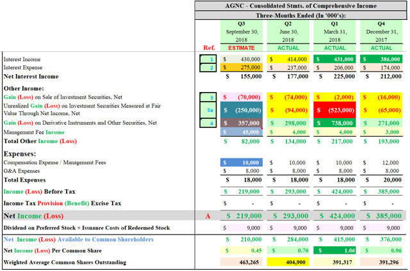Select reference box '3' for sale of securities
This screenshot has height=271, width=410.
(x=208, y=97)
